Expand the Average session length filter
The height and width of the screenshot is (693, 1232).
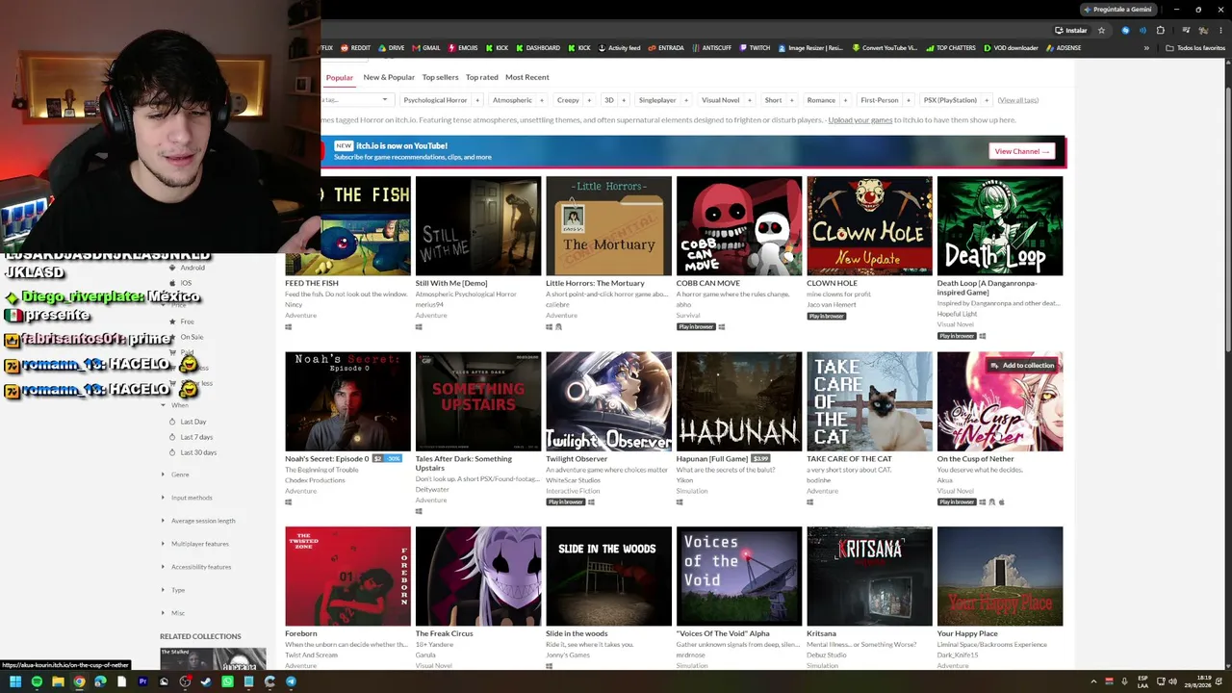tap(202, 521)
